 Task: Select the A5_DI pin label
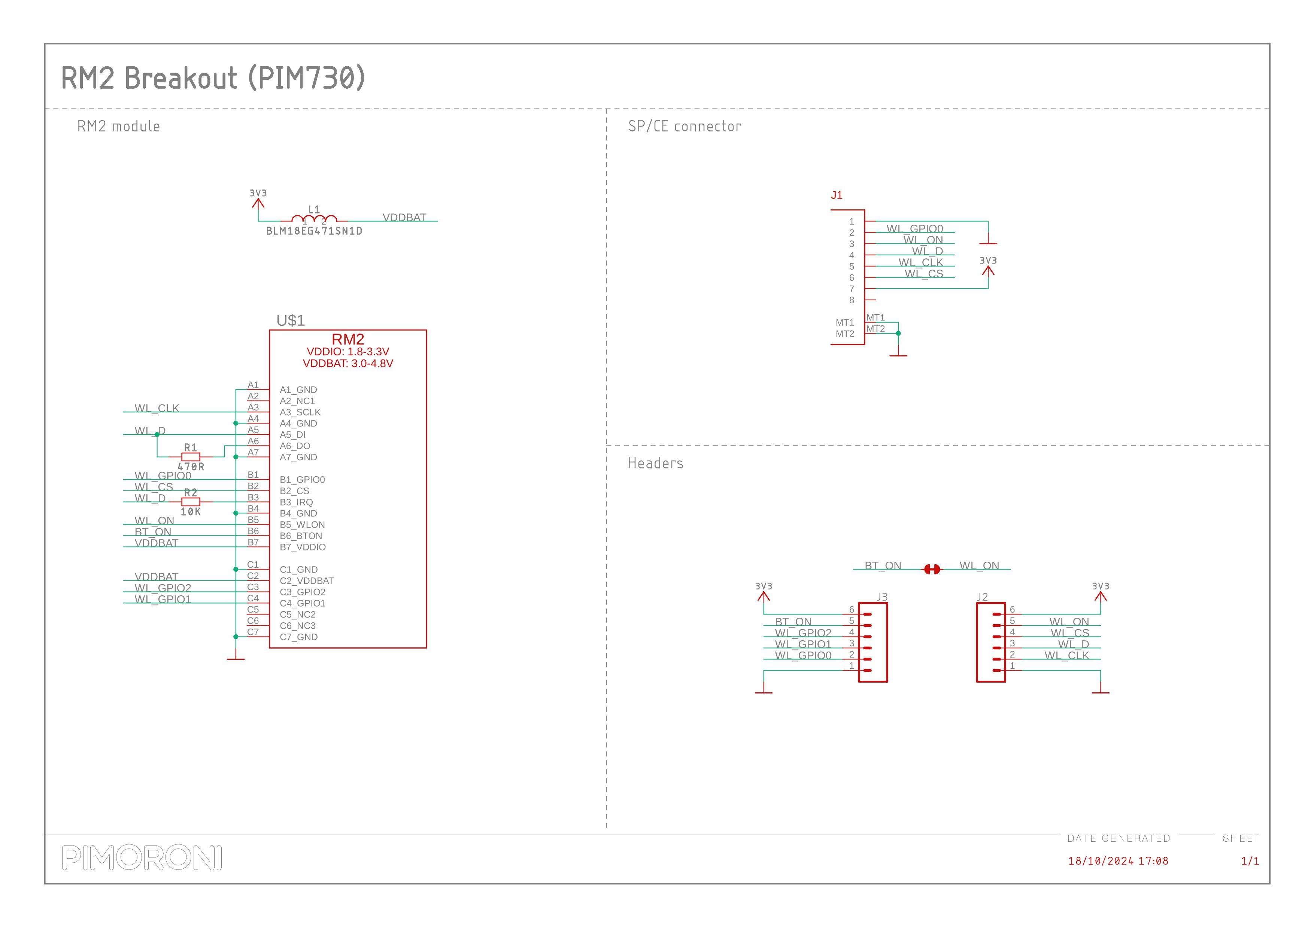pos(292,434)
